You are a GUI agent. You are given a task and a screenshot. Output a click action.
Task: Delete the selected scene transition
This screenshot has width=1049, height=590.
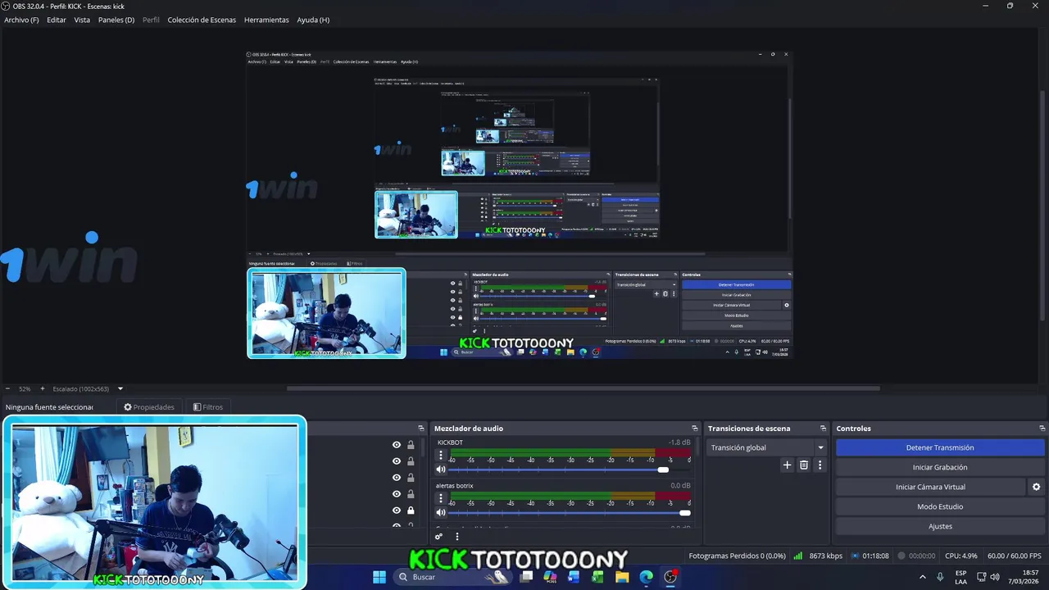(804, 465)
